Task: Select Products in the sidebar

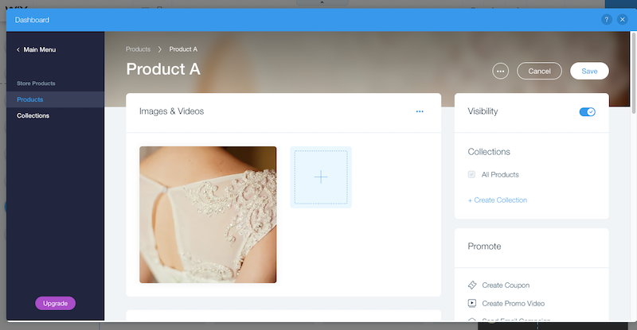Action: coord(30,99)
